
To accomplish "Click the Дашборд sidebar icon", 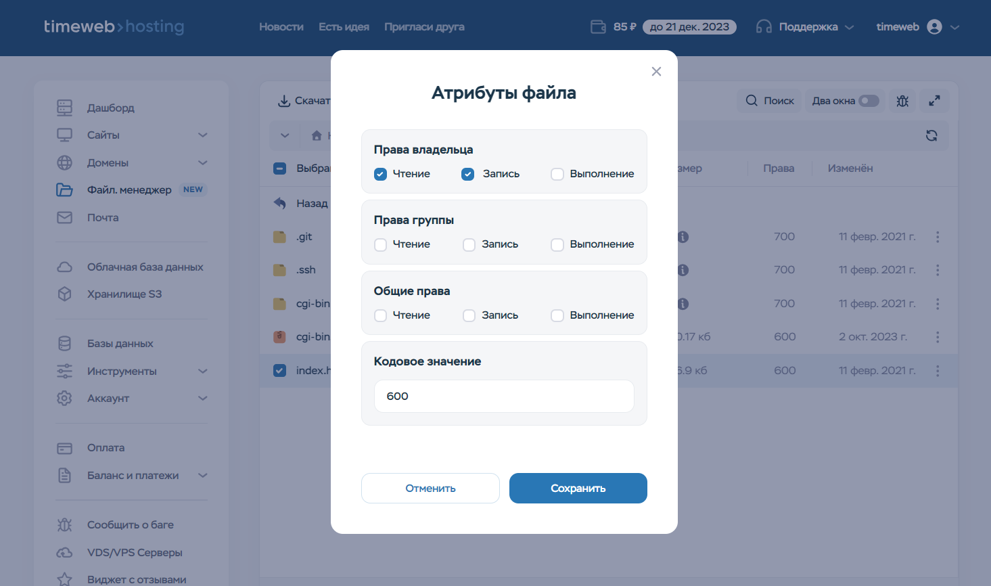I will 64,108.
